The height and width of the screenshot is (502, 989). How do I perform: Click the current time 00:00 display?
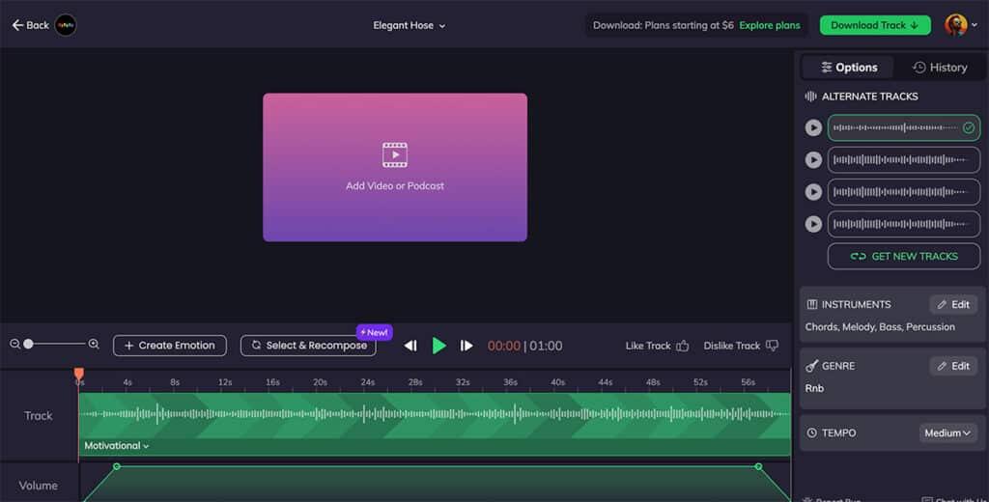[x=504, y=346]
